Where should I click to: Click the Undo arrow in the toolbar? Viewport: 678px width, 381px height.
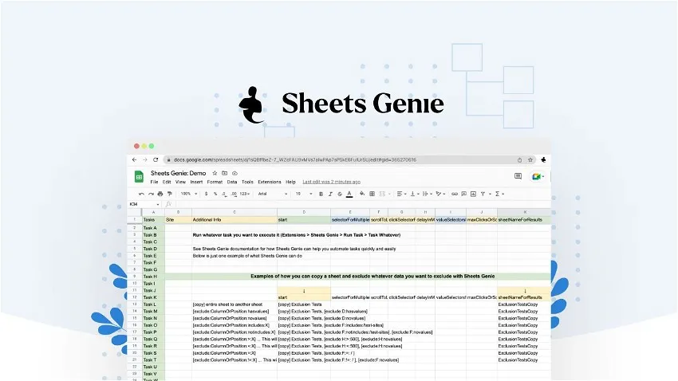[x=141, y=194]
